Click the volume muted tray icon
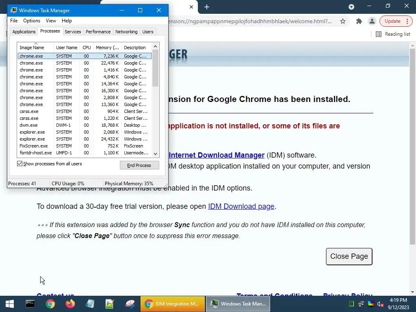 pyautogui.click(x=380, y=304)
